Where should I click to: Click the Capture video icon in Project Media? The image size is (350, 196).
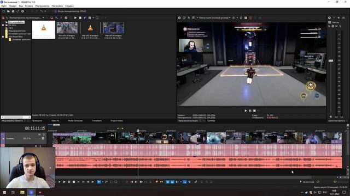(52, 18)
